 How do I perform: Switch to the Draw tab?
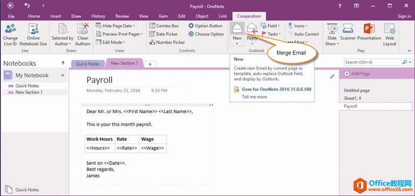tap(76, 16)
